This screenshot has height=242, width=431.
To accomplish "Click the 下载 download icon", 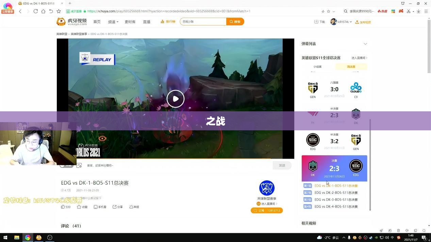I will (x=319, y=22).
